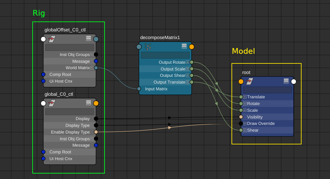Expand Output Rotate on decomposeMatrix1
Viewport: 330px width, 179px height.
click(188, 62)
